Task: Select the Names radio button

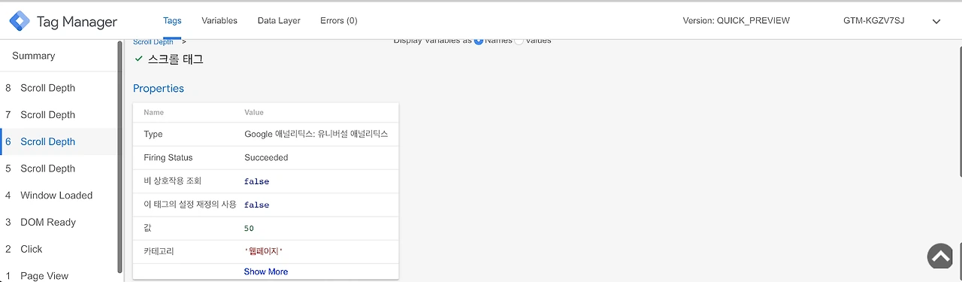Action: [478, 41]
